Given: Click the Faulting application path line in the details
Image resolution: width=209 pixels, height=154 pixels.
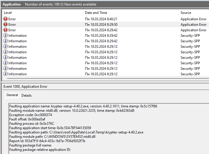Looking at the screenshot, I should [76, 132].
